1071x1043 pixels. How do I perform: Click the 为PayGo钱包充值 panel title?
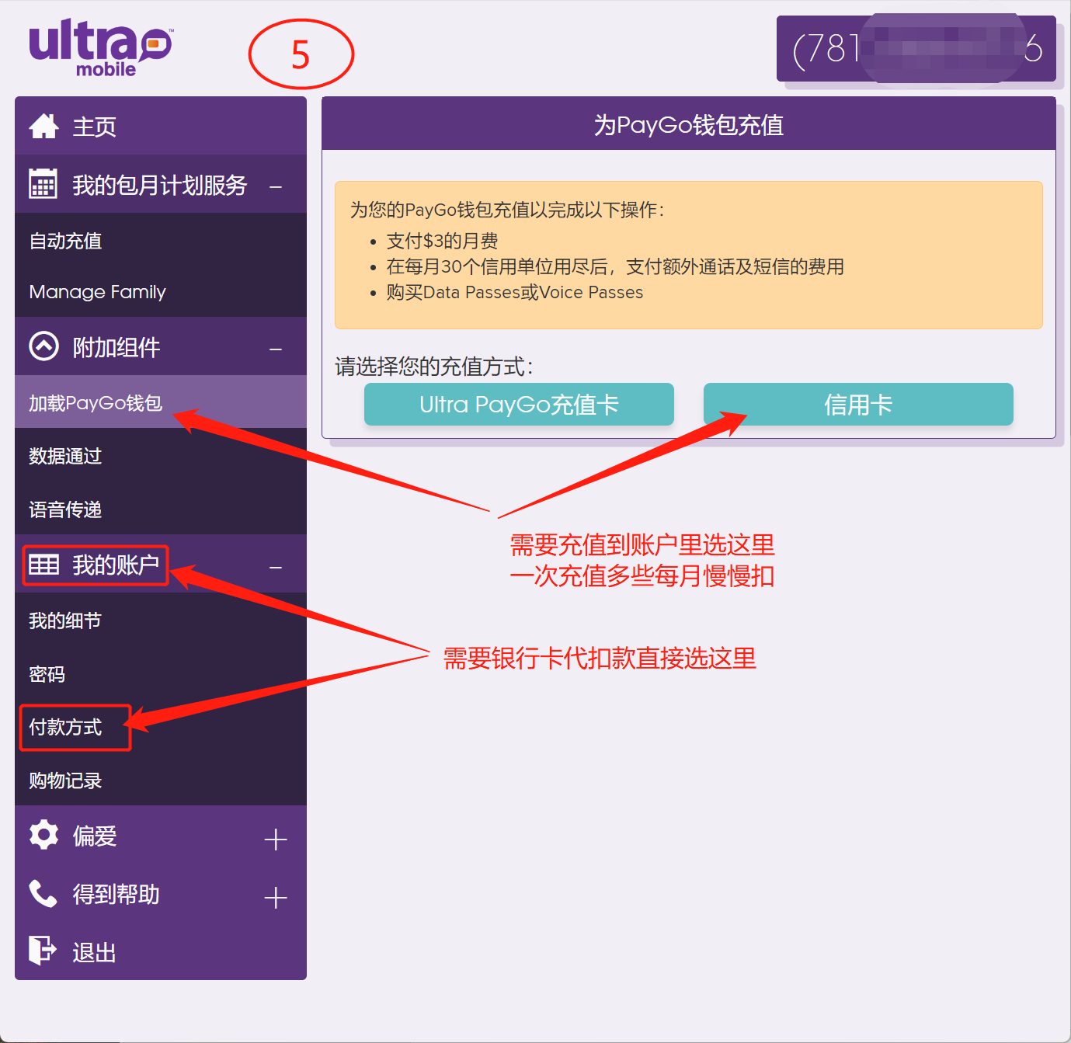(x=689, y=124)
